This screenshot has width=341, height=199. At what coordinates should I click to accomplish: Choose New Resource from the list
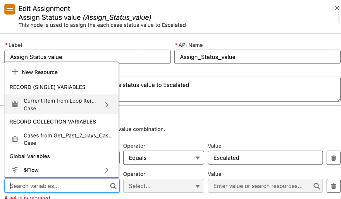(x=40, y=72)
